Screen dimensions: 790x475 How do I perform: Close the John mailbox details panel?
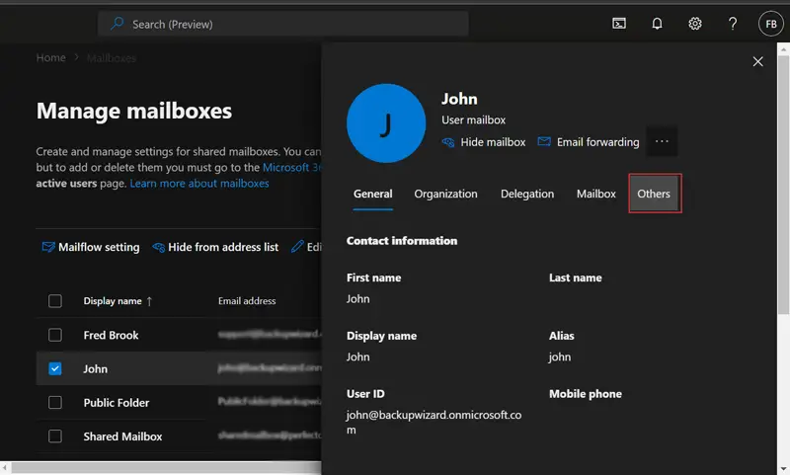[758, 61]
